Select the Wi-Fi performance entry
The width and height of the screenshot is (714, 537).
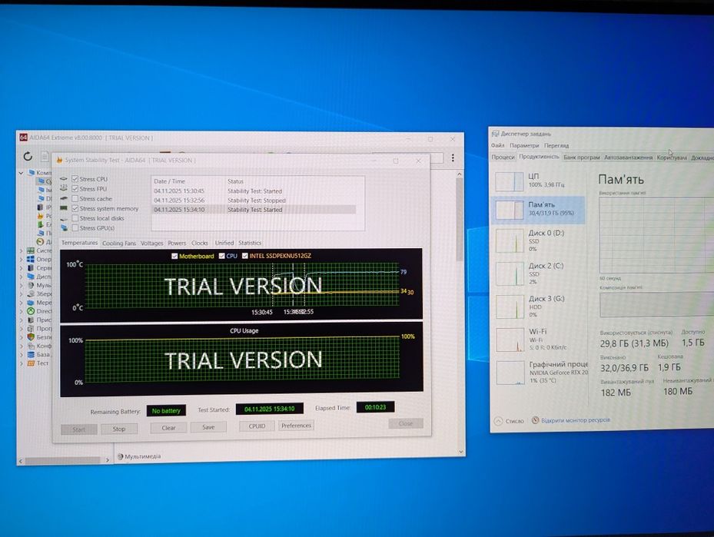538,339
